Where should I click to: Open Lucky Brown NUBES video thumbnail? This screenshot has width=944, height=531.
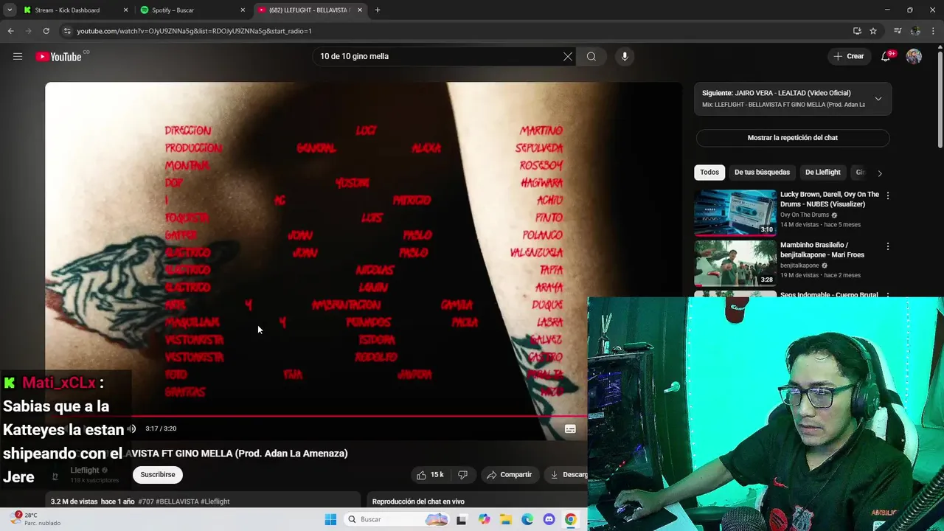coord(735,213)
